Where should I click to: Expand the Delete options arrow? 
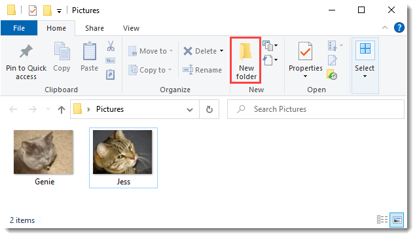221,51
